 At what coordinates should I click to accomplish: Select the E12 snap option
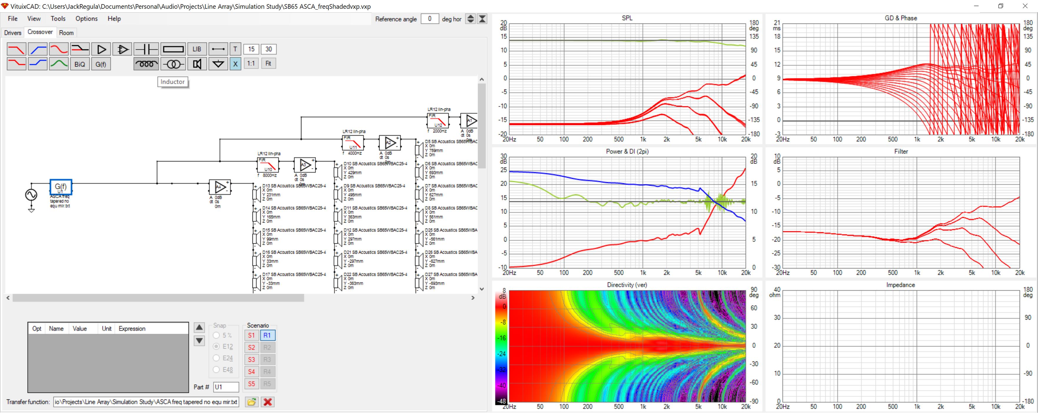[223, 347]
